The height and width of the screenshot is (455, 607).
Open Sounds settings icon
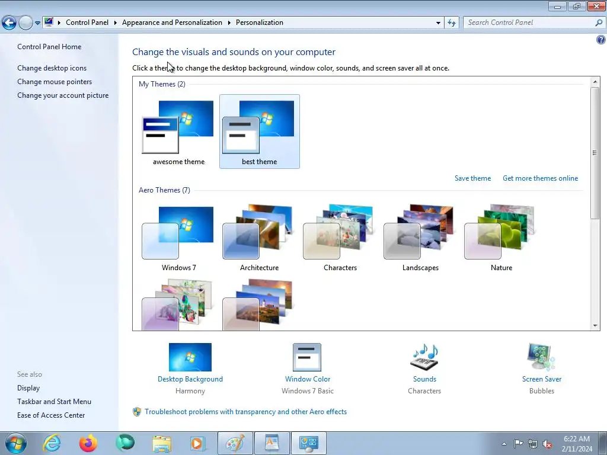click(x=424, y=357)
